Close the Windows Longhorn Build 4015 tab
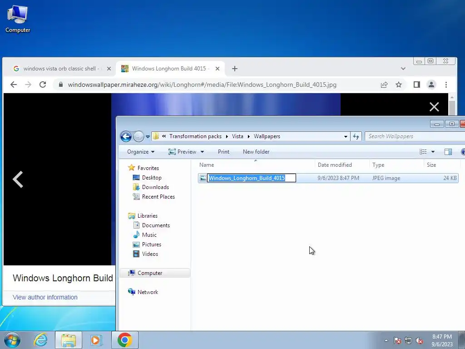Image resolution: width=465 pixels, height=349 pixels. point(218,69)
